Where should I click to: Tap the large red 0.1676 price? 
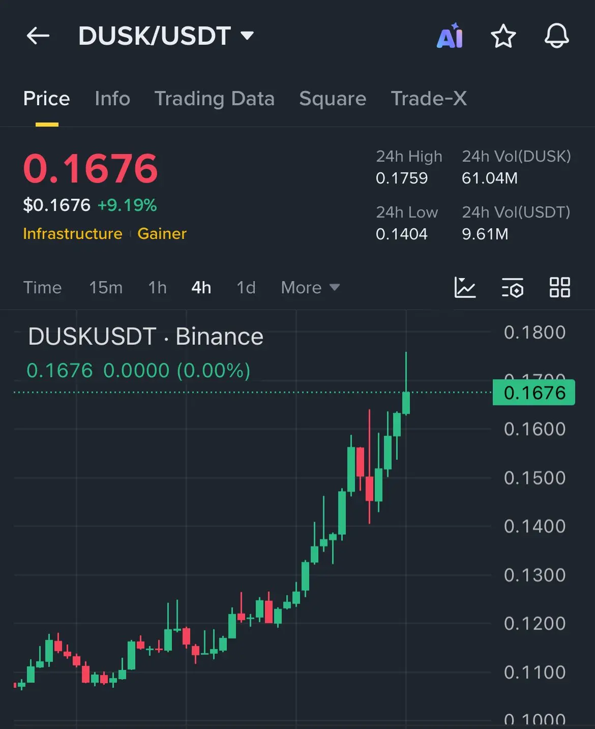coord(91,169)
